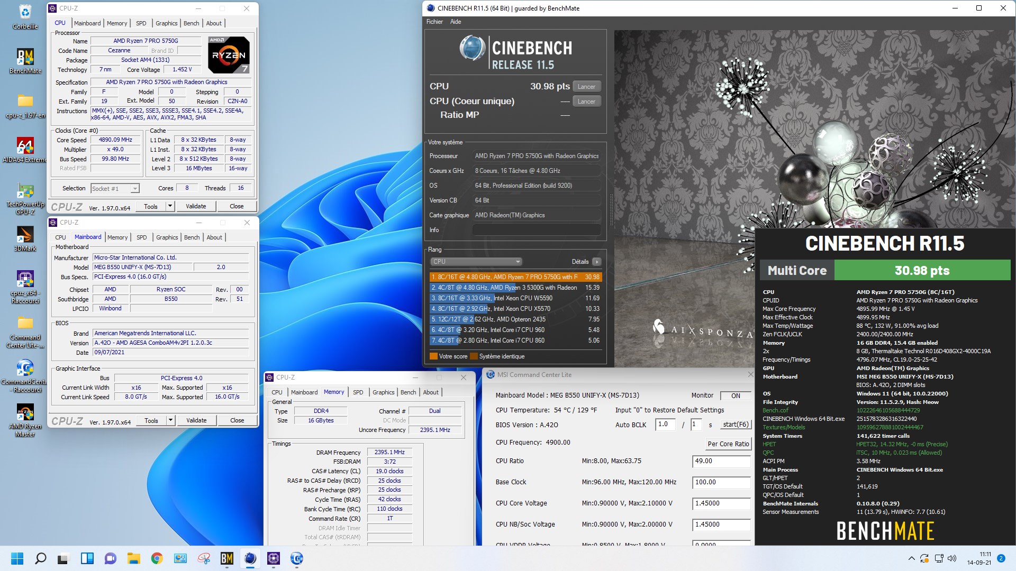This screenshot has width=1016, height=571.
Task: Open the 3DMark desktop shortcut
Action: point(25,240)
